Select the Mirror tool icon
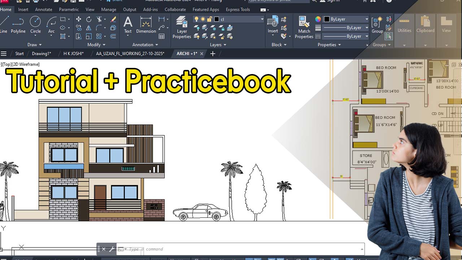Viewport: 462px width, 260px height. point(88,28)
